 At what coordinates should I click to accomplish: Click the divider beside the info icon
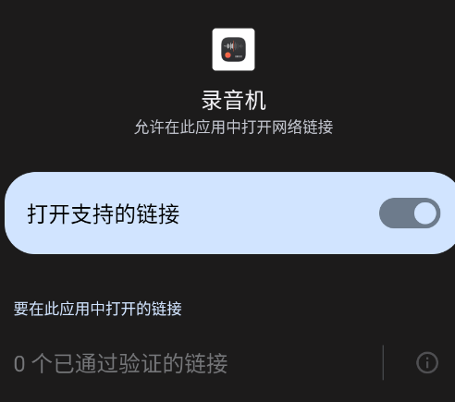(383, 362)
